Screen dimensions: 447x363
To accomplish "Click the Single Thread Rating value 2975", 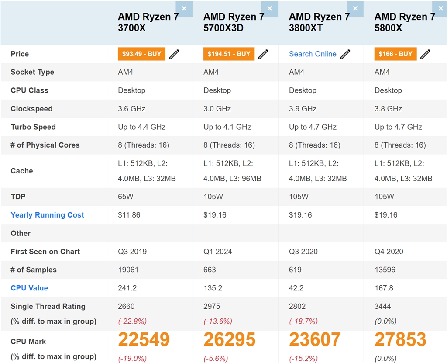I will point(212,306).
